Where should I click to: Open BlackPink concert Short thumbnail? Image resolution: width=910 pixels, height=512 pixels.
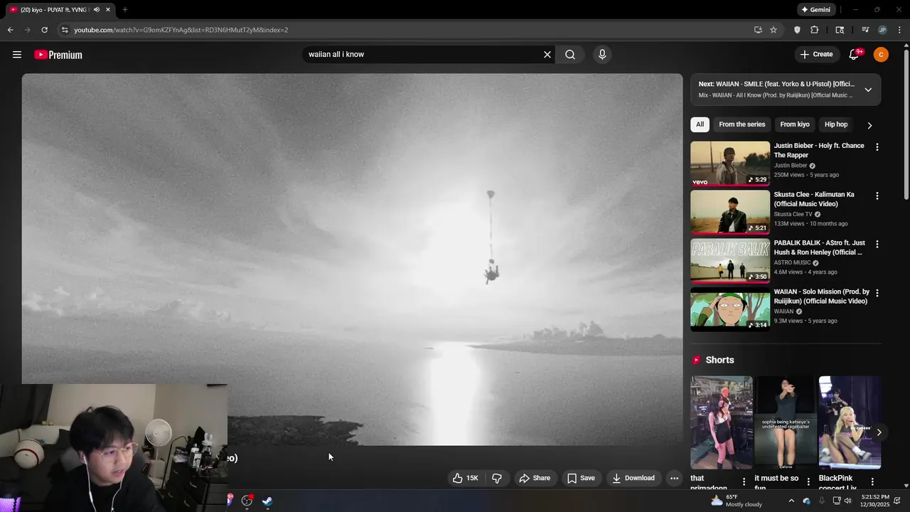coord(850,422)
